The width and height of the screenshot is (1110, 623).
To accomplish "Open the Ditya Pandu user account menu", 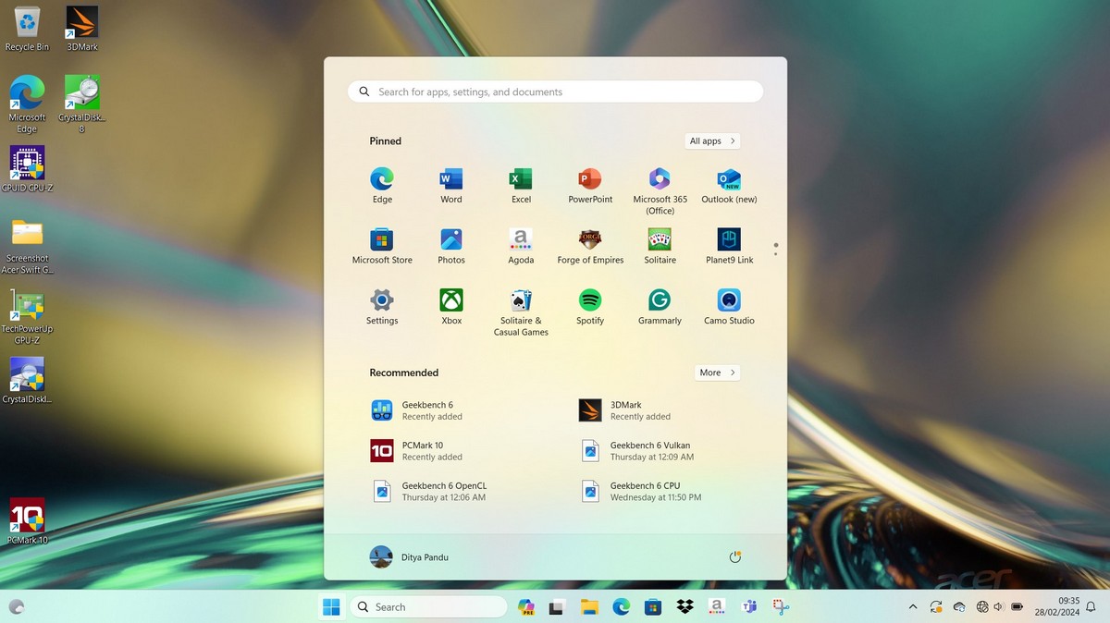I will (x=409, y=557).
